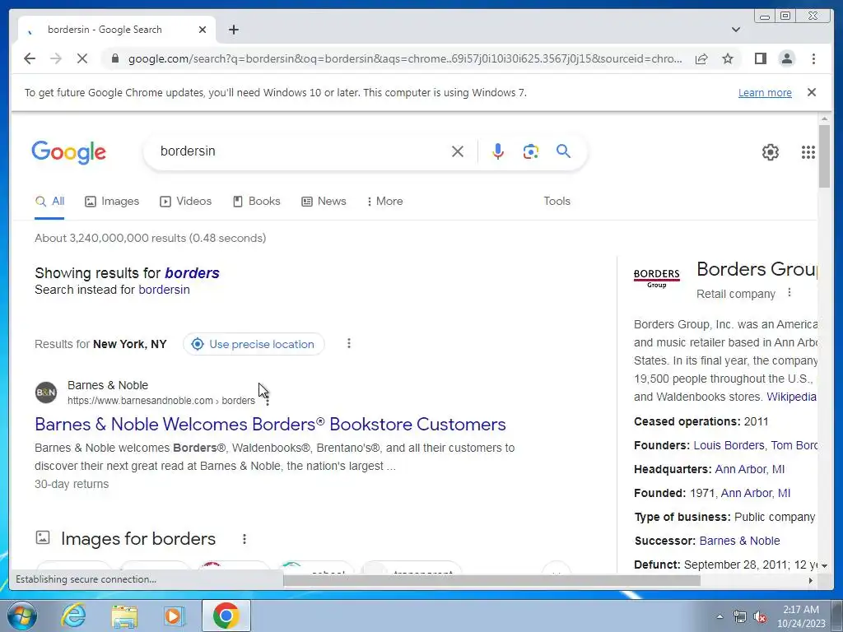Open the Google apps grid
Viewport: 843px width, 632px height.
click(x=808, y=152)
